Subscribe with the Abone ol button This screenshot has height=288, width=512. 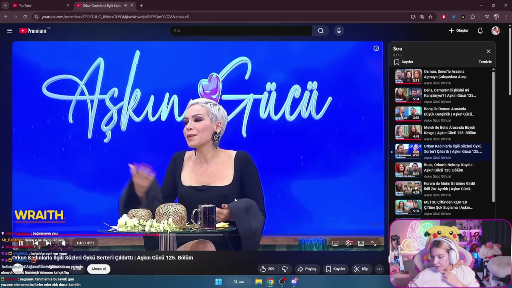[x=99, y=269]
